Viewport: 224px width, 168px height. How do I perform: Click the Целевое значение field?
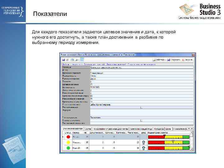click(x=142, y=84)
